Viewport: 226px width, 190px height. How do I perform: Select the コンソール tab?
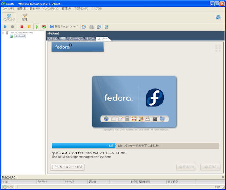(x=103, y=39)
